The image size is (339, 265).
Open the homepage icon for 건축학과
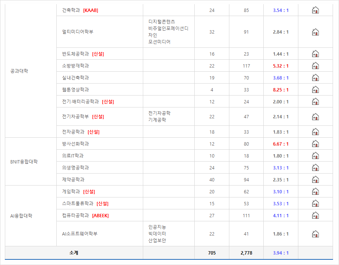tap(316, 10)
